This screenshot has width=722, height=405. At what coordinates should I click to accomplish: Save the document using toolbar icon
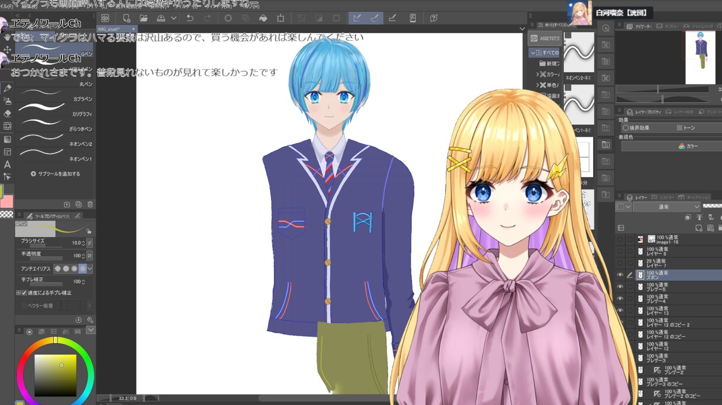coord(161,18)
